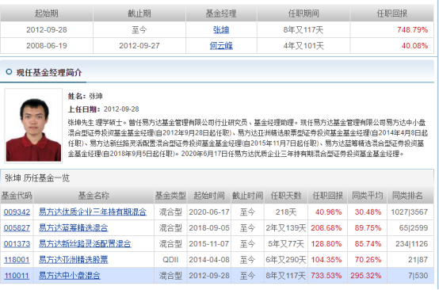Click the 基金名称 column header
The height and width of the screenshot is (290, 439).
tap(94, 196)
